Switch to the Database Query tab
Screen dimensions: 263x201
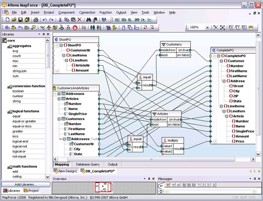click(x=88, y=164)
